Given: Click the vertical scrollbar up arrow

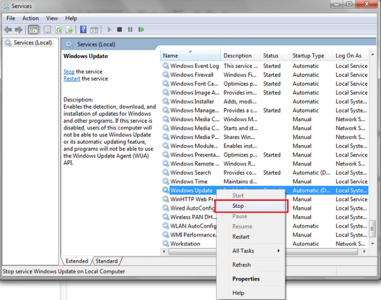Looking at the screenshot, I should pyautogui.click(x=372, y=55).
